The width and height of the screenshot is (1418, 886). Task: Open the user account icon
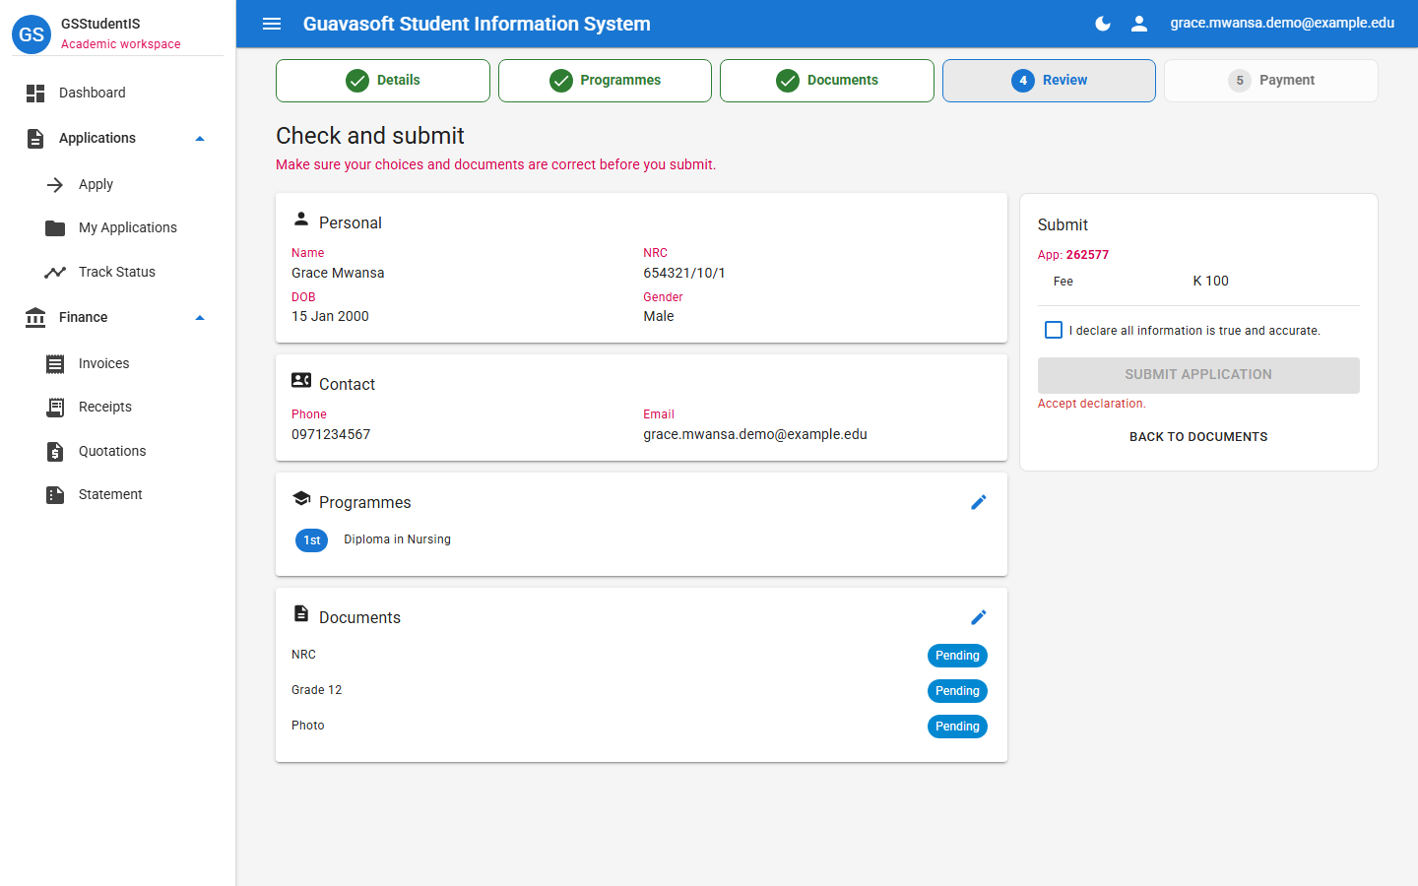(x=1139, y=24)
